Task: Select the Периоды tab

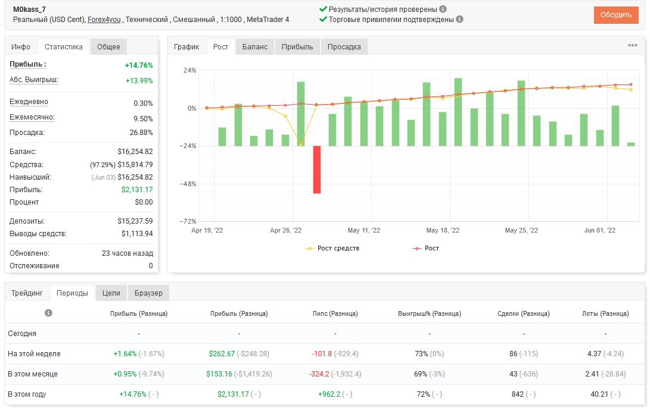Action: pyautogui.click(x=72, y=293)
